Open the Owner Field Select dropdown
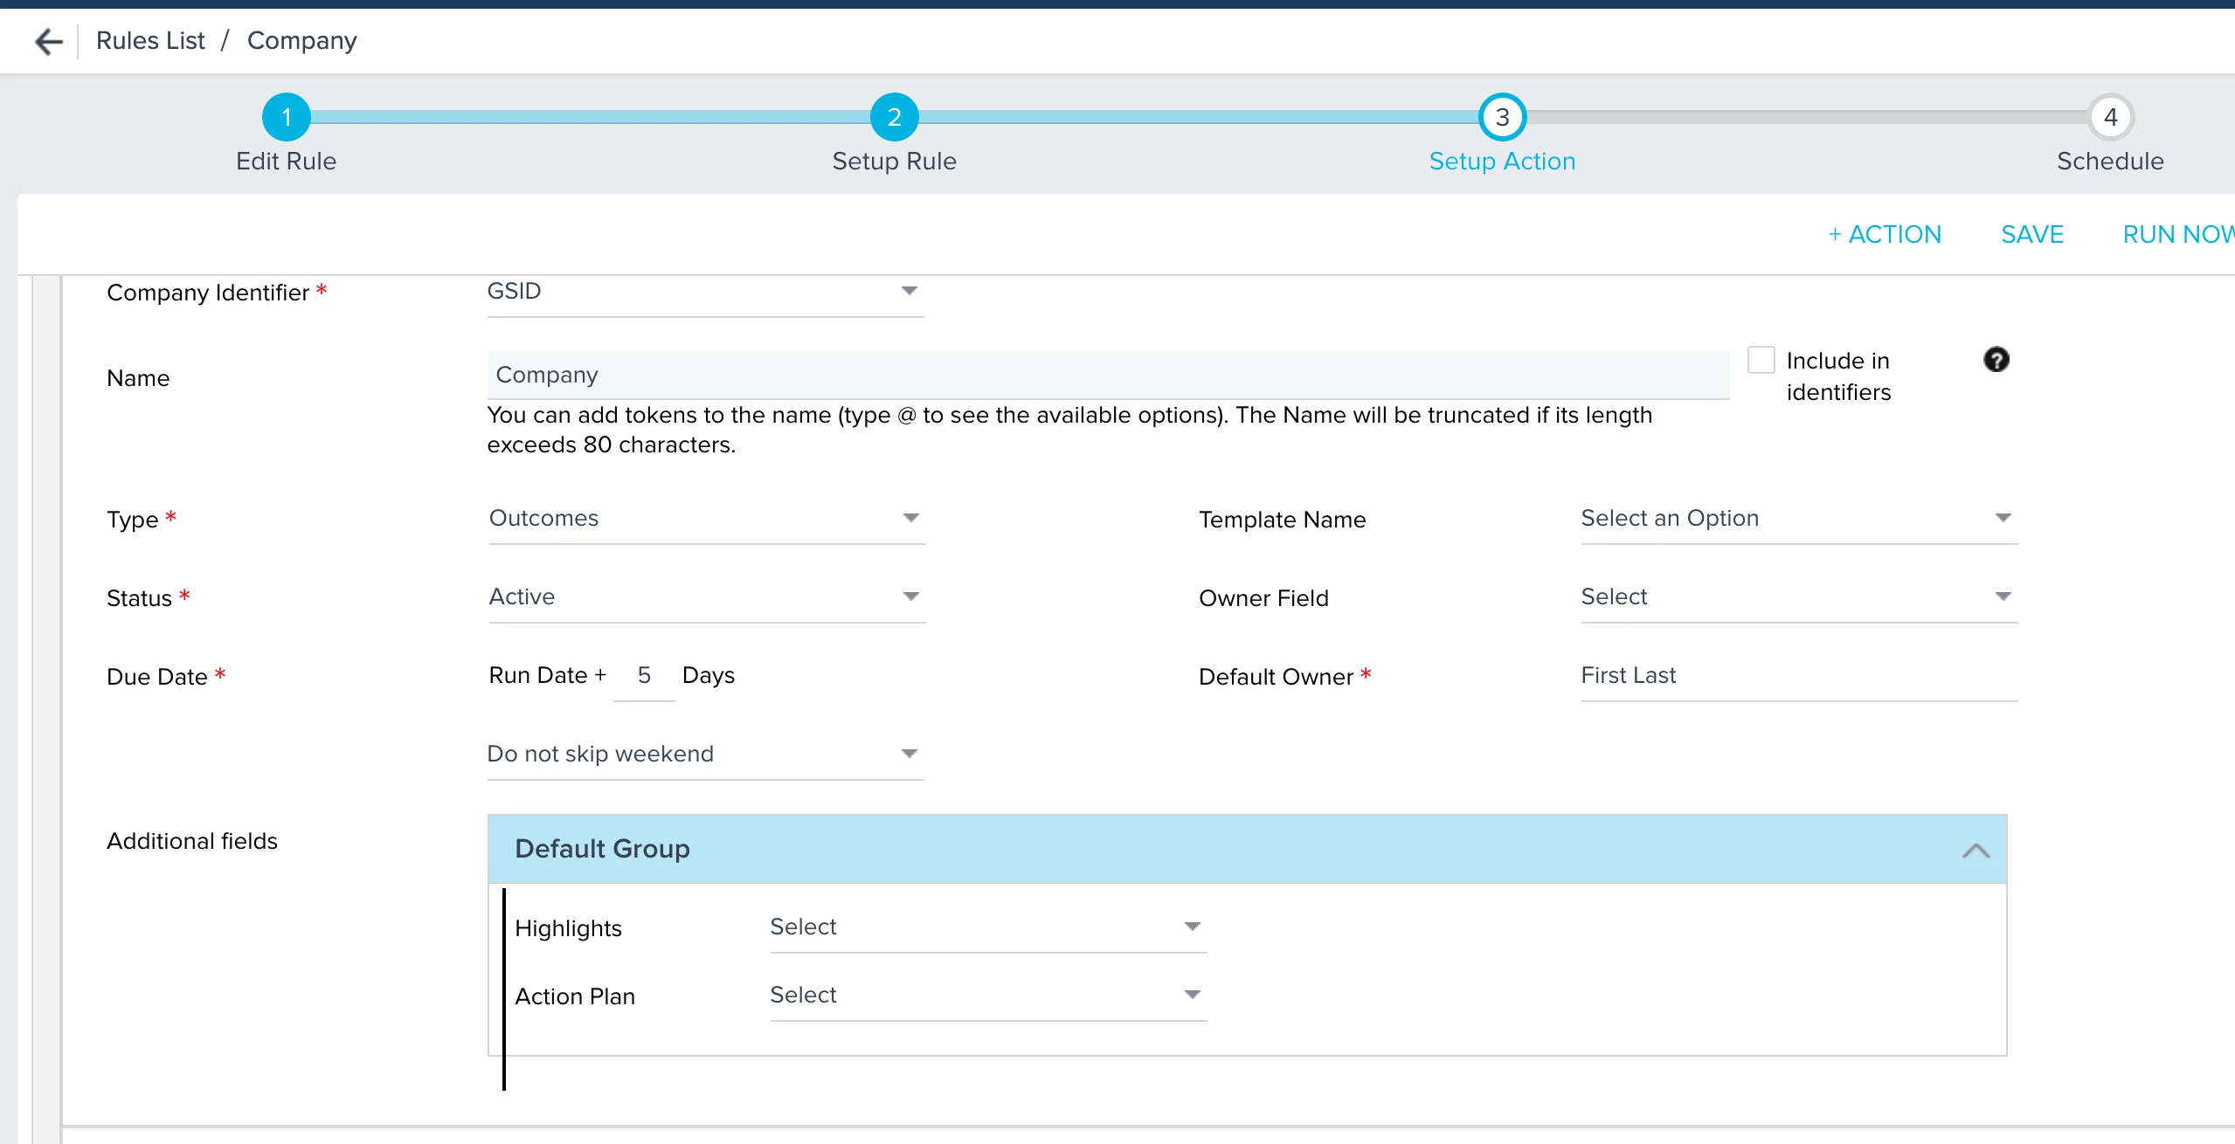 [x=1798, y=597]
